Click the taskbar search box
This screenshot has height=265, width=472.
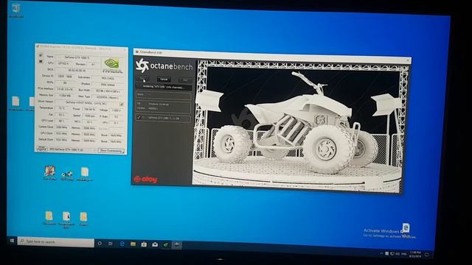tap(56, 242)
